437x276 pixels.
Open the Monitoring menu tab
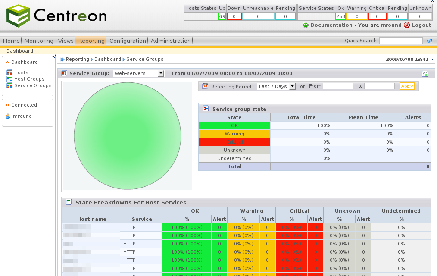pyautogui.click(x=39, y=41)
